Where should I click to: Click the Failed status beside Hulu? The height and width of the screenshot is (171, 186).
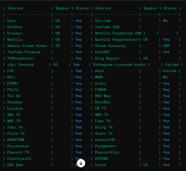pyautogui.click(x=170, y=71)
